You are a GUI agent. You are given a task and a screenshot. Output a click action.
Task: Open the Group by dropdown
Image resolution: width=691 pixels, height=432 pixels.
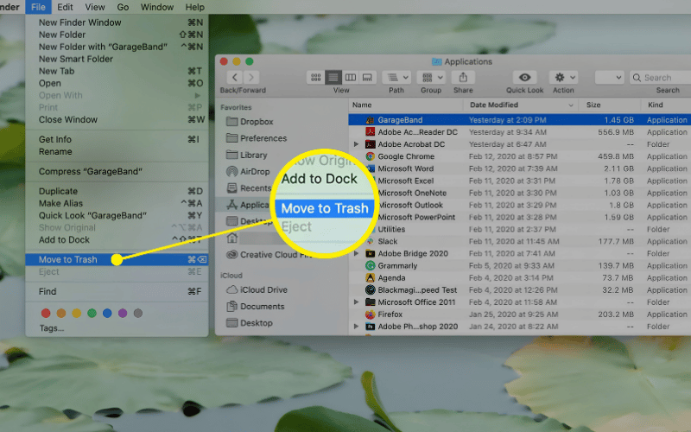[431, 78]
